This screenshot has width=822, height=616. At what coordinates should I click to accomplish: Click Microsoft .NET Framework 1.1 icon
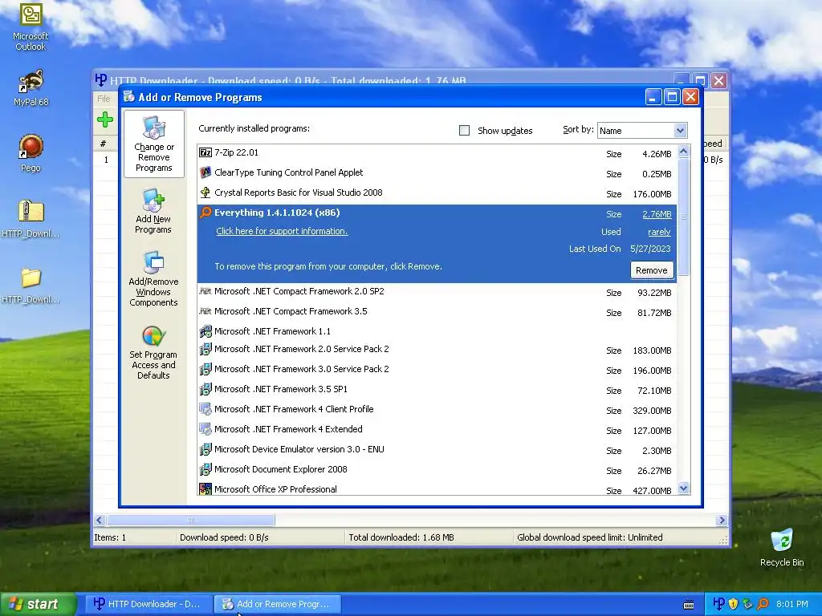205,331
